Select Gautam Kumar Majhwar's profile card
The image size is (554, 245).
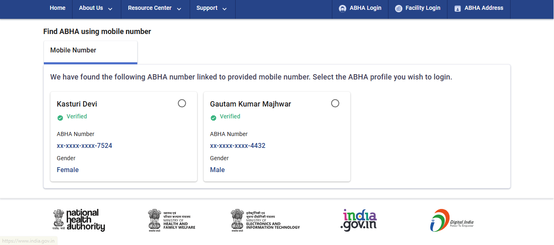pos(277,136)
